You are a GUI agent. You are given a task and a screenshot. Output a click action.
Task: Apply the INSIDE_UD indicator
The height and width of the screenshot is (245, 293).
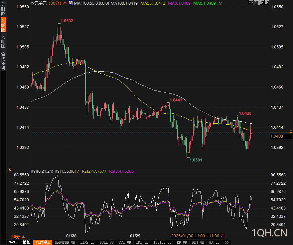click(162, 242)
